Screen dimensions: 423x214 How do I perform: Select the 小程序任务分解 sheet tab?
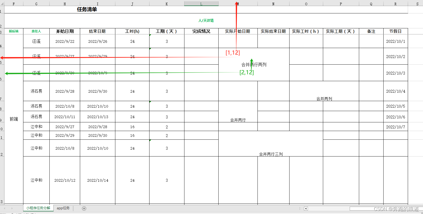(38, 208)
